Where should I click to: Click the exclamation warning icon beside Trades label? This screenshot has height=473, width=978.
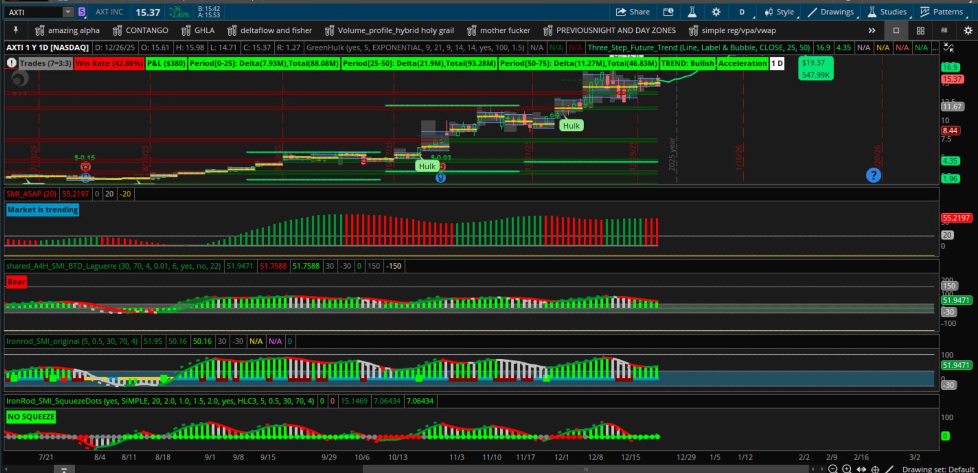tap(11, 63)
